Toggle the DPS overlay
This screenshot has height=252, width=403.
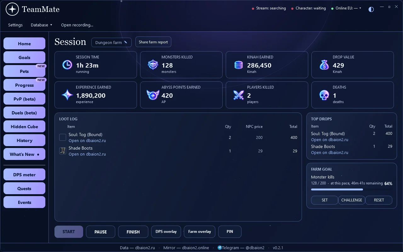(166, 232)
